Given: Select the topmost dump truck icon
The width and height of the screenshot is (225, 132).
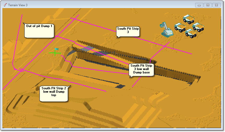Looking at the screenshot, I should point(189,19).
